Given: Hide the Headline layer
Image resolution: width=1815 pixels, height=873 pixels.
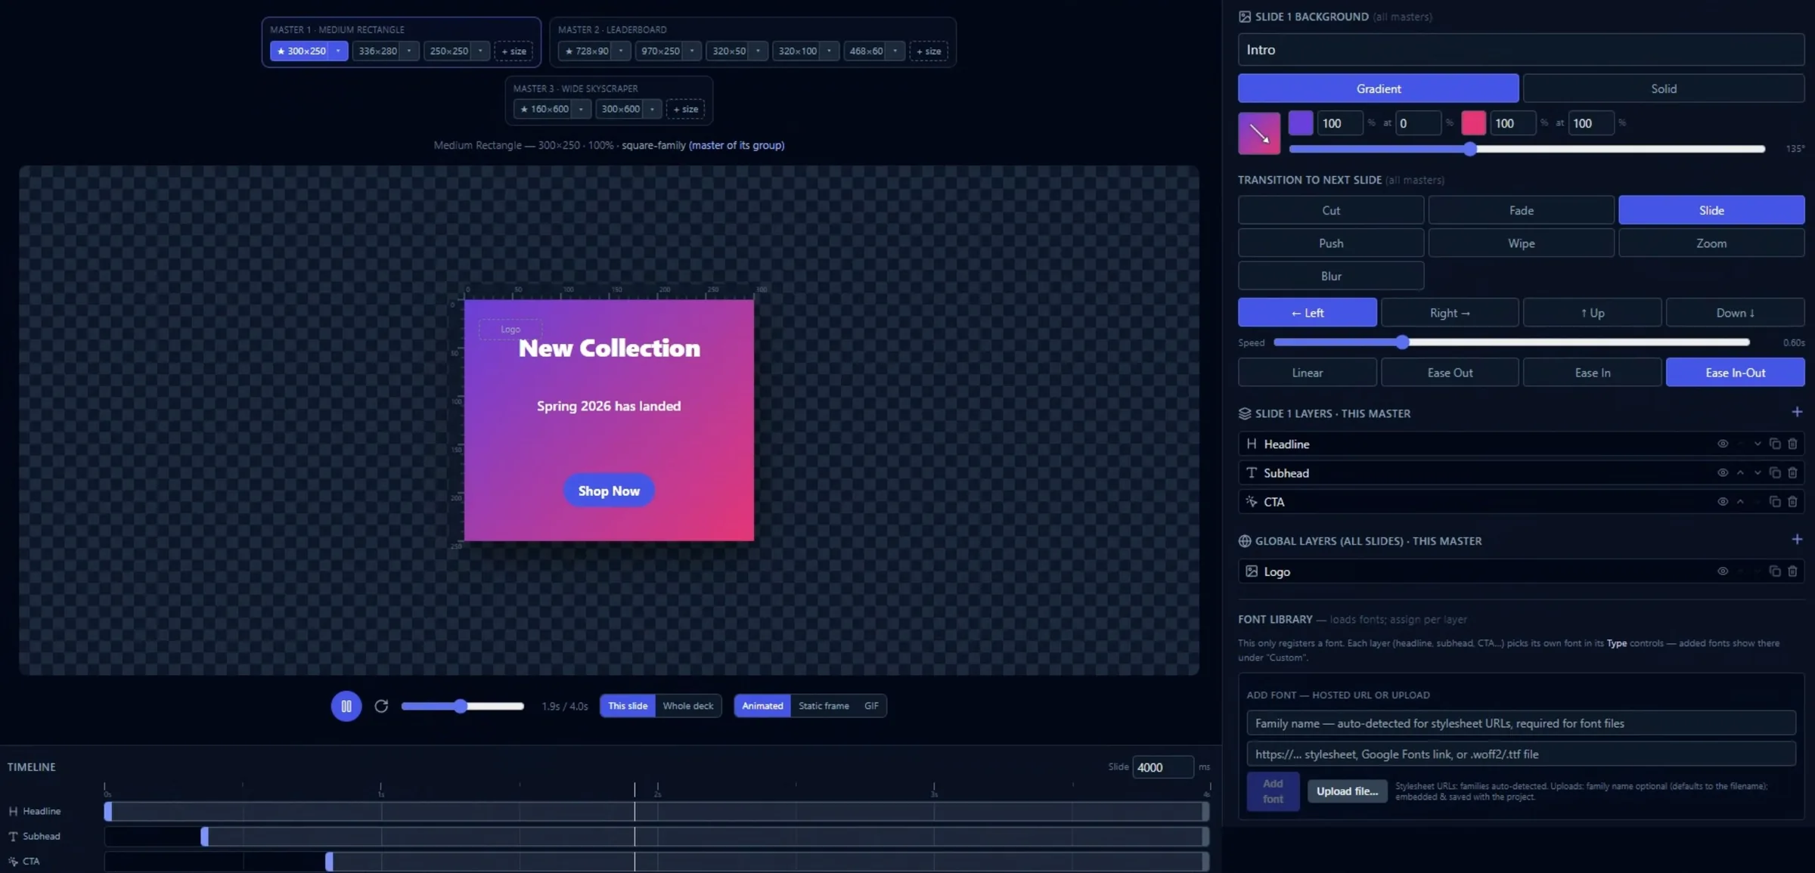Looking at the screenshot, I should click(x=1723, y=444).
